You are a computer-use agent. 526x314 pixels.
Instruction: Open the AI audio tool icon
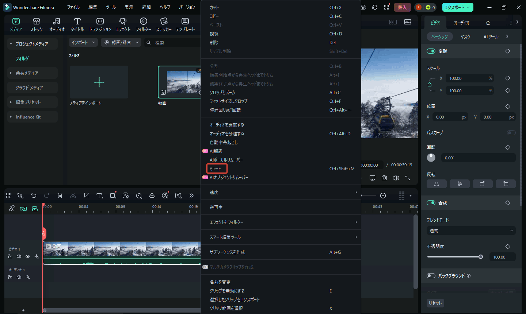tap(165, 196)
